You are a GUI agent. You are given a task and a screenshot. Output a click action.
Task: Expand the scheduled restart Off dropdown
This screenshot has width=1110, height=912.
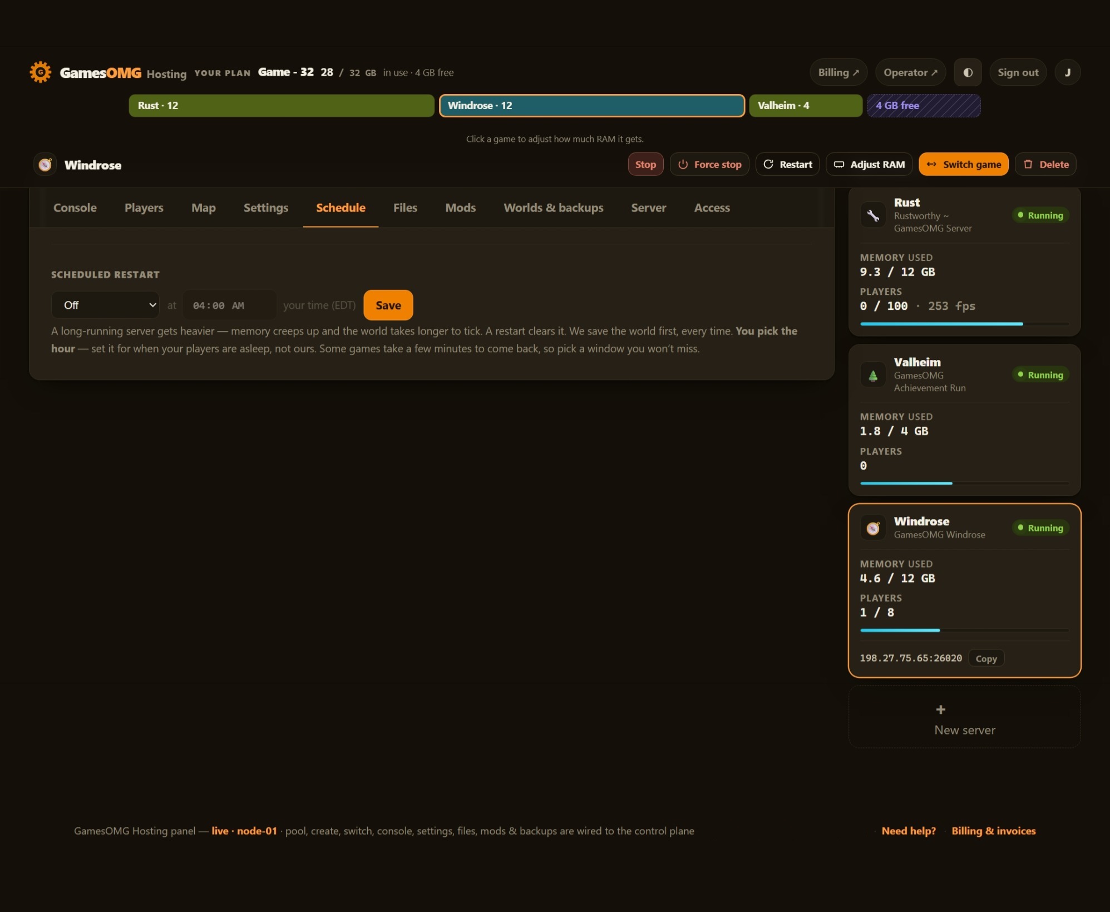[x=105, y=305]
